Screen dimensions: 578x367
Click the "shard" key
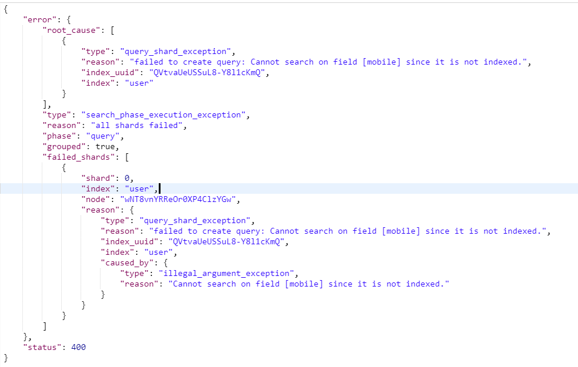[x=98, y=178]
